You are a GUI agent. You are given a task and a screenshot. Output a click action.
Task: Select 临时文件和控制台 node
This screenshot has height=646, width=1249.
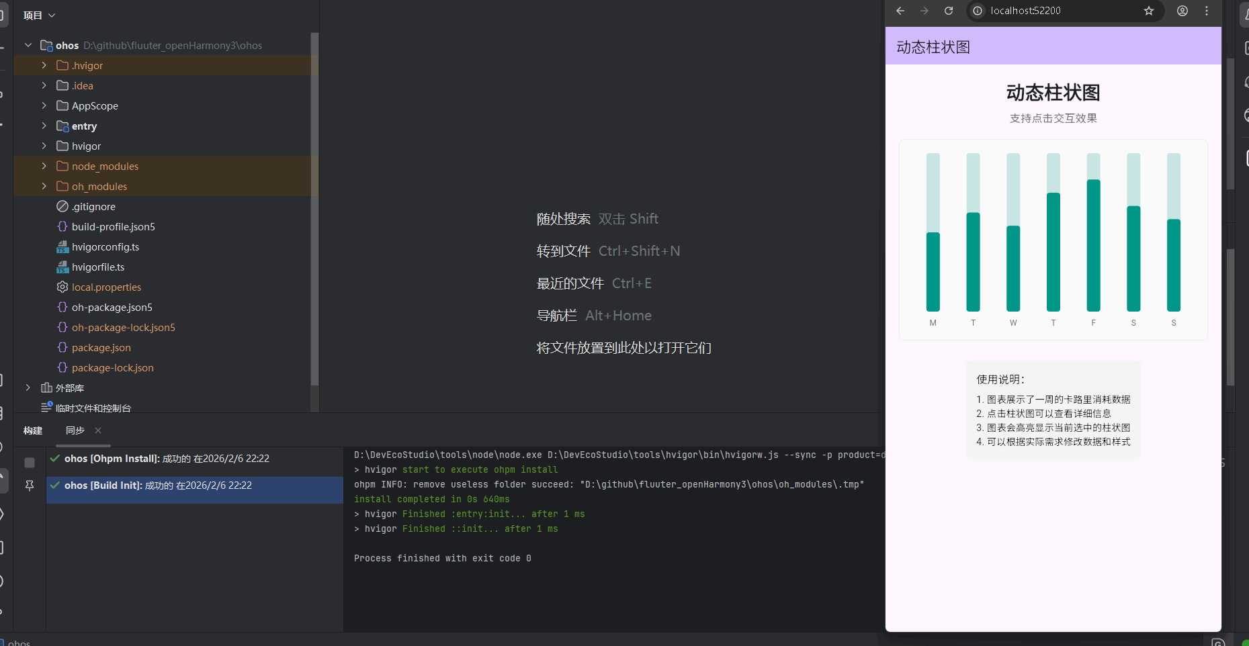[x=93, y=408]
